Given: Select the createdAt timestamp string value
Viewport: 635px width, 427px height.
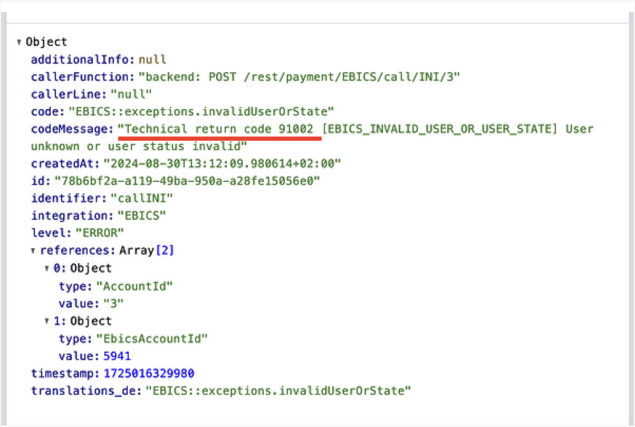Looking at the screenshot, I should click(221, 164).
